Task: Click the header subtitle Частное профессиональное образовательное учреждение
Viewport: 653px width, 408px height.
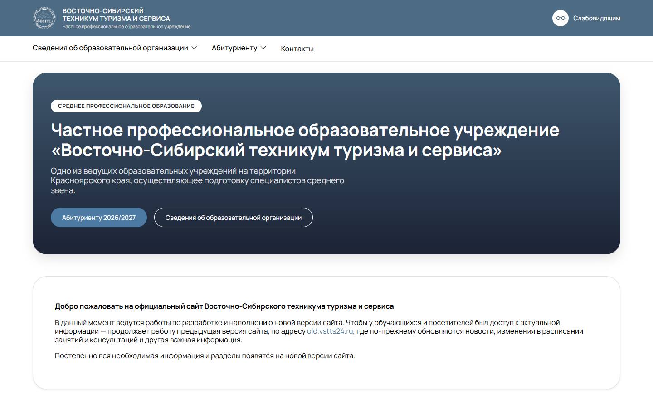Action: (x=127, y=27)
